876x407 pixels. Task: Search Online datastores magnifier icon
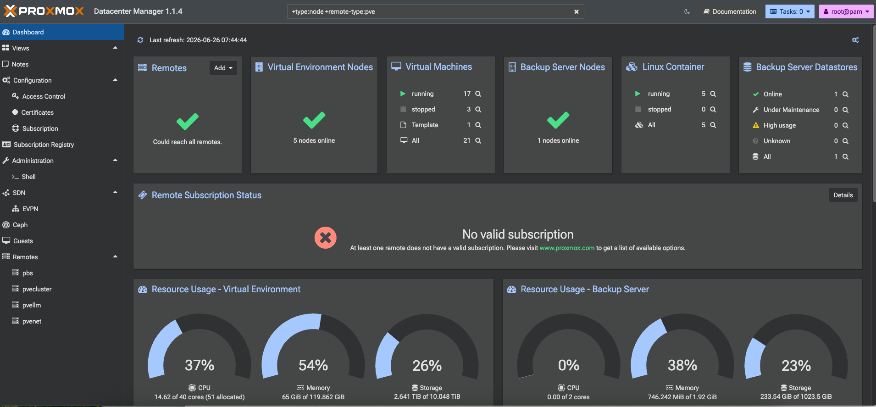[846, 94]
